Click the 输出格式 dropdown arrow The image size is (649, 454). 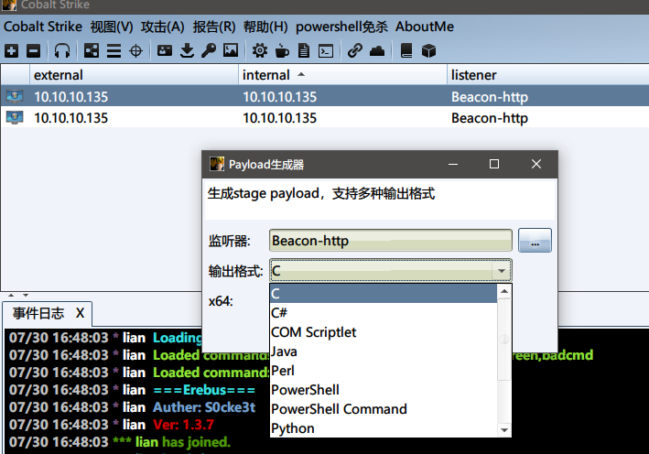(x=502, y=271)
